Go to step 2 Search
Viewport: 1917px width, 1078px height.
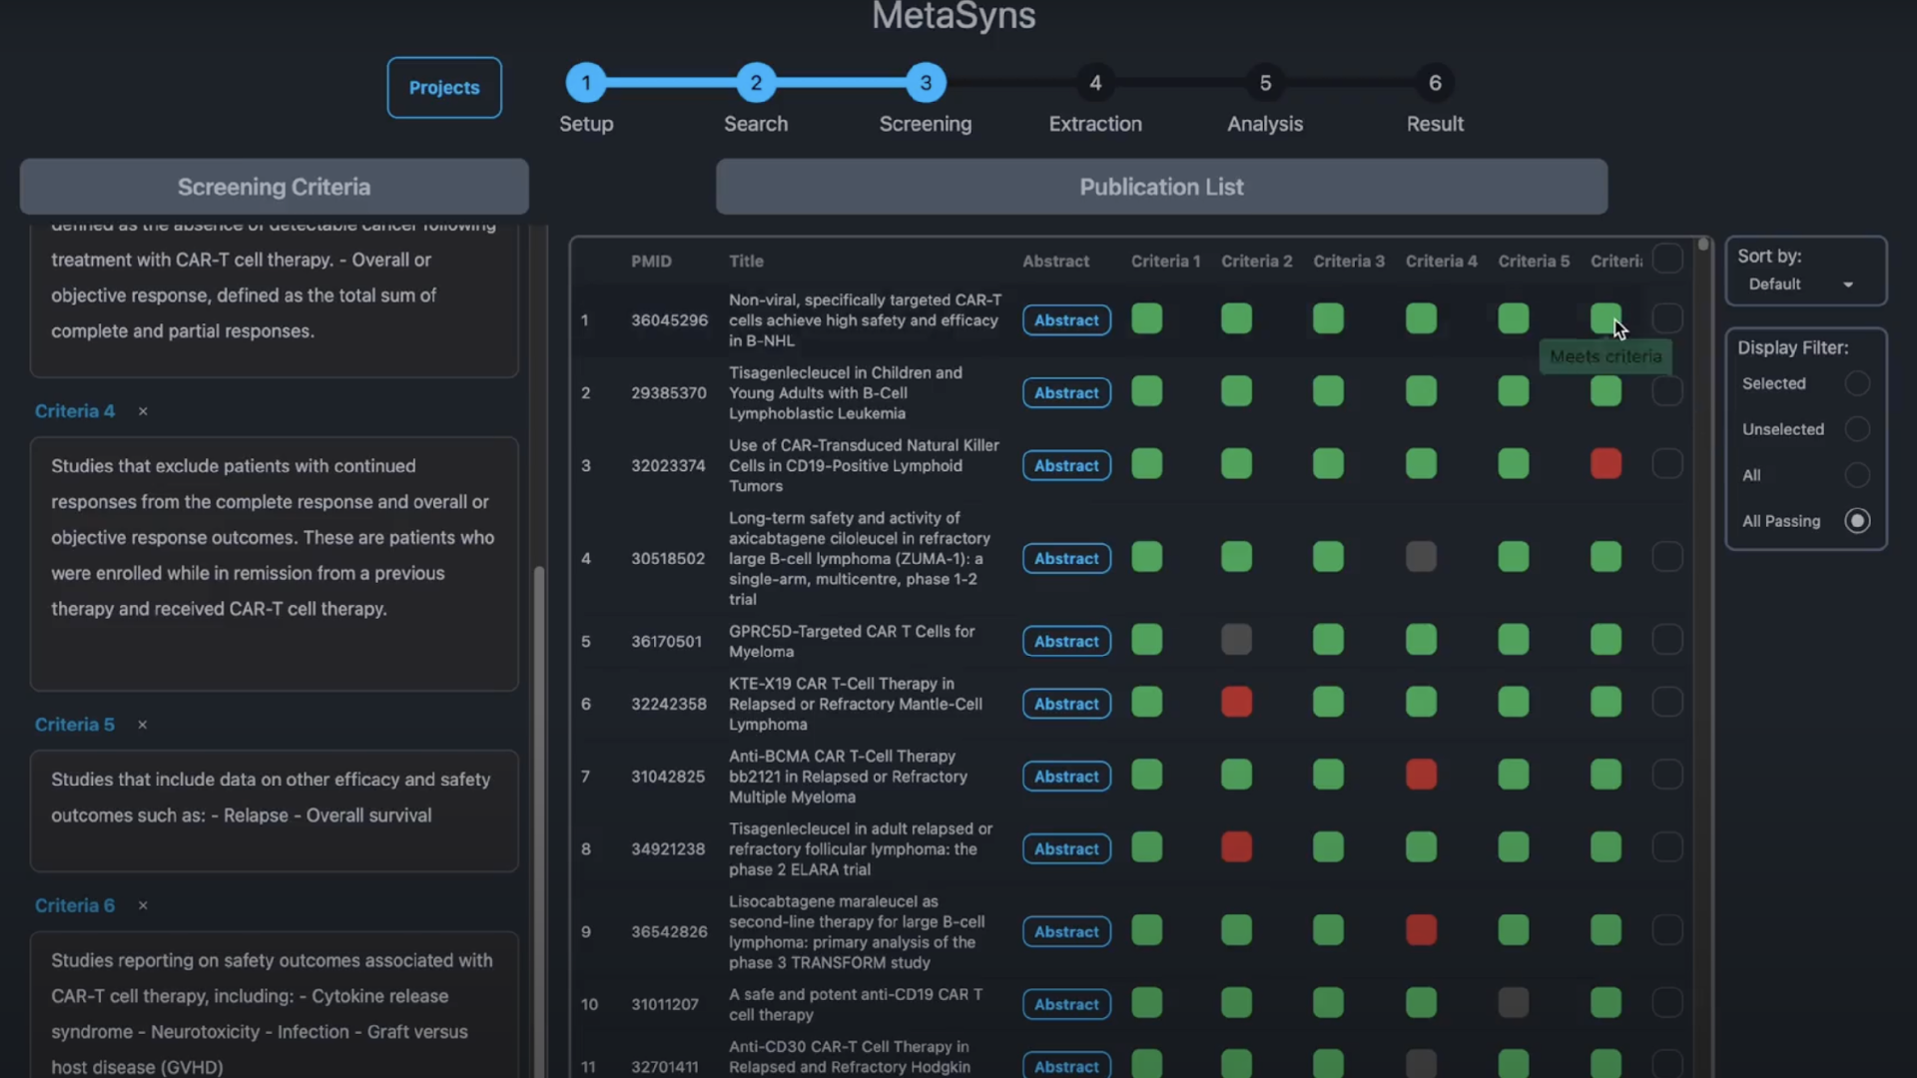pos(756,83)
